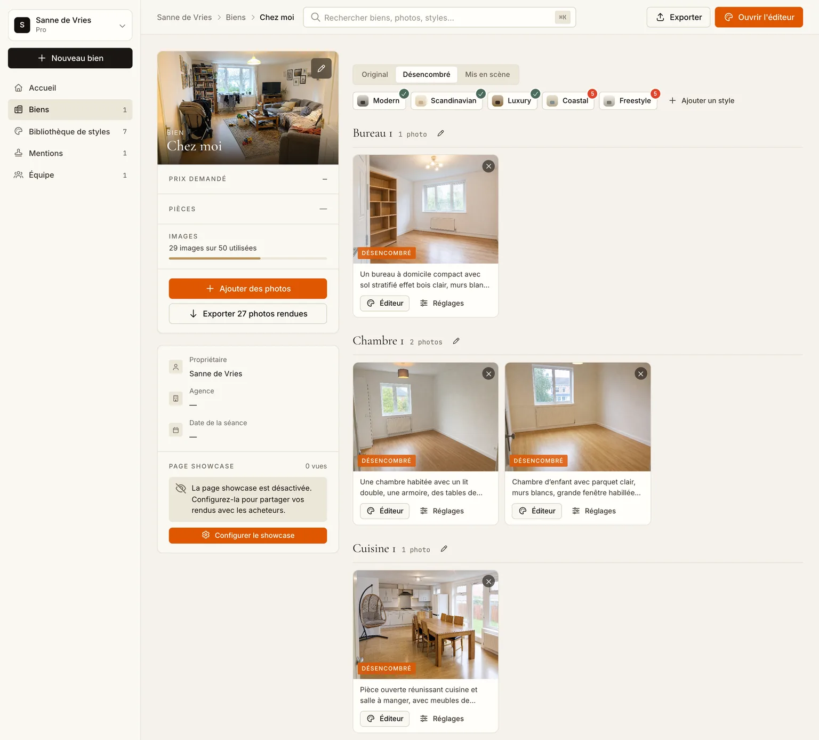This screenshot has width=819, height=740.
Task: Click Configurer le showcase button
Action: coord(248,536)
